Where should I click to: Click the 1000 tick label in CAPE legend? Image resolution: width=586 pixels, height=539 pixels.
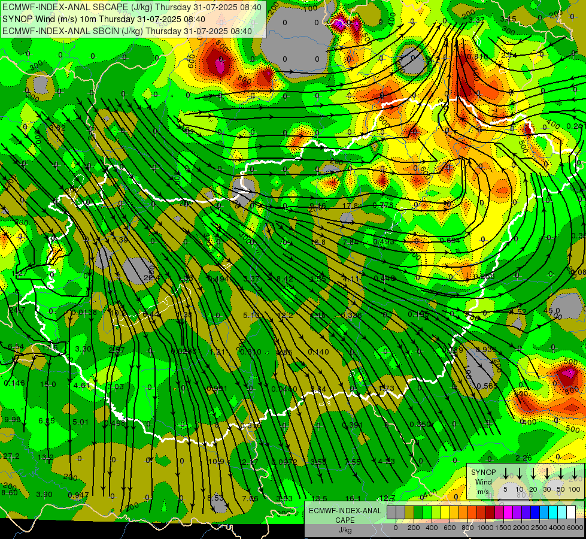[485, 528]
